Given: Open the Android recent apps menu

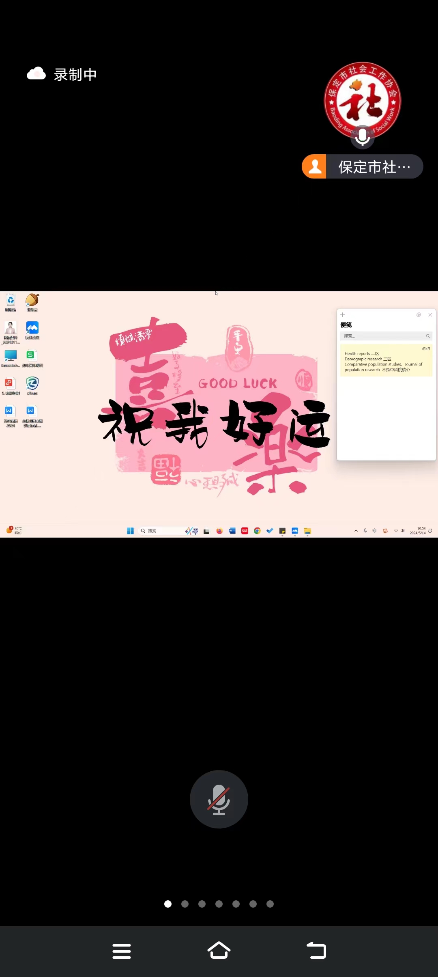Looking at the screenshot, I should (x=122, y=951).
